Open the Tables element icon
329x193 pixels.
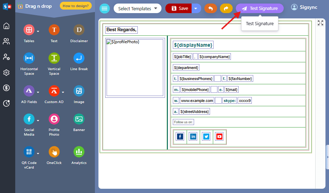[29, 30]
